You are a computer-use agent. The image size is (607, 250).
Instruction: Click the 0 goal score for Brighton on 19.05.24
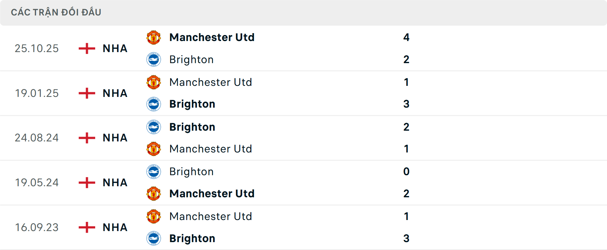point(407,172)
